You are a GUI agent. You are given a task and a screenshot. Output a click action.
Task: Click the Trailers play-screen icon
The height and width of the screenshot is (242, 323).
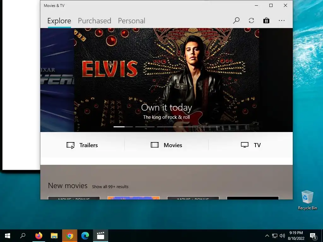coord(70,145)
